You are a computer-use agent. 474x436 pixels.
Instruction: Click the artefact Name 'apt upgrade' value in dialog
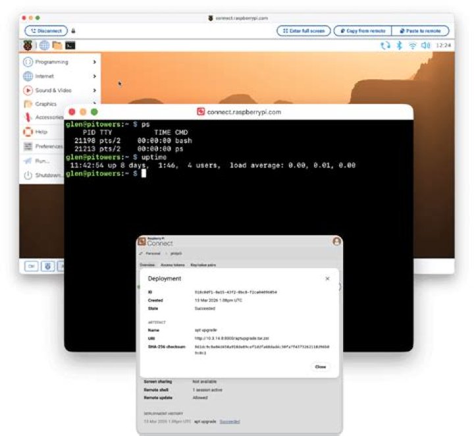pyautogui.click(x=206, y=330)
